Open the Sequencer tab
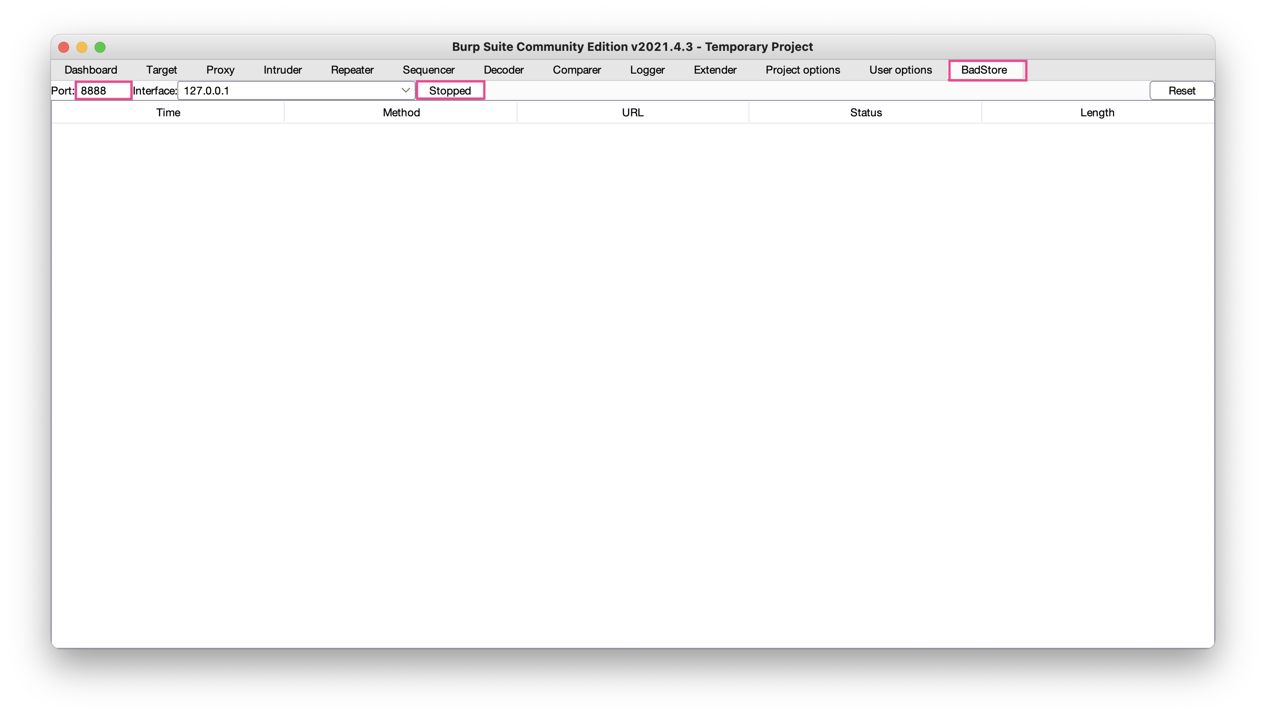 click(428, 70)
